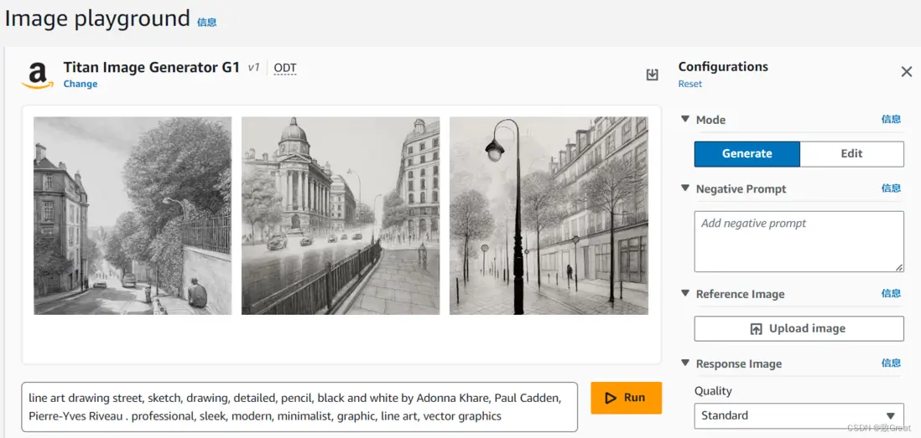The width and height of the screenshot is (921, 438).
Task: Open the lamp post street thumbnail
Action: 549,215
